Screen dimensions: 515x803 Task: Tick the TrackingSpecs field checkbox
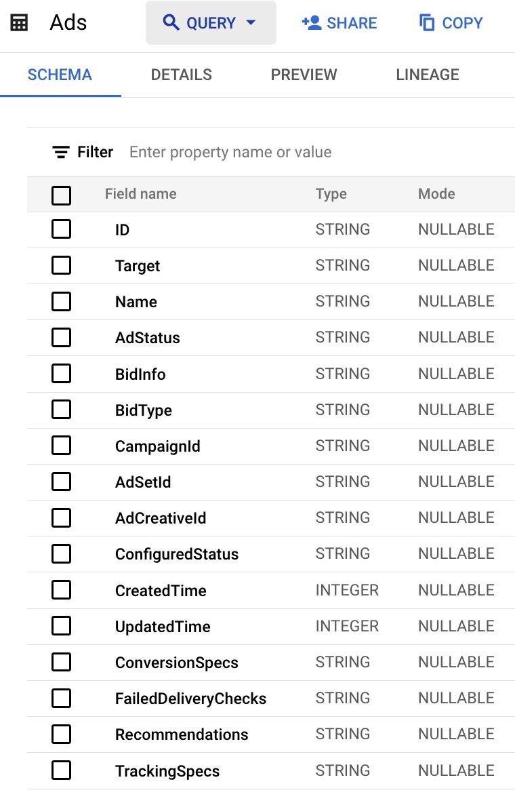[61, 770]
